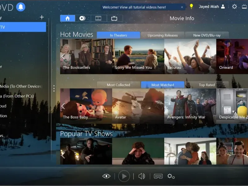Open TV show thumbnail with man beside car
The height and width of the screenshot is (186, 248).
pyautogui.click(x=86, y=151)
